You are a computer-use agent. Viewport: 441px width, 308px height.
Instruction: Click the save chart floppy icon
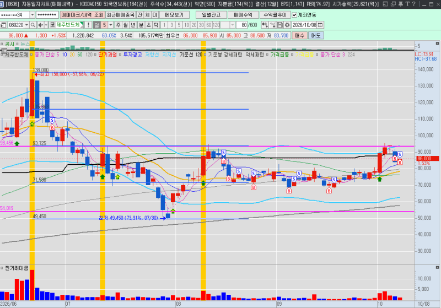[280, 25]
